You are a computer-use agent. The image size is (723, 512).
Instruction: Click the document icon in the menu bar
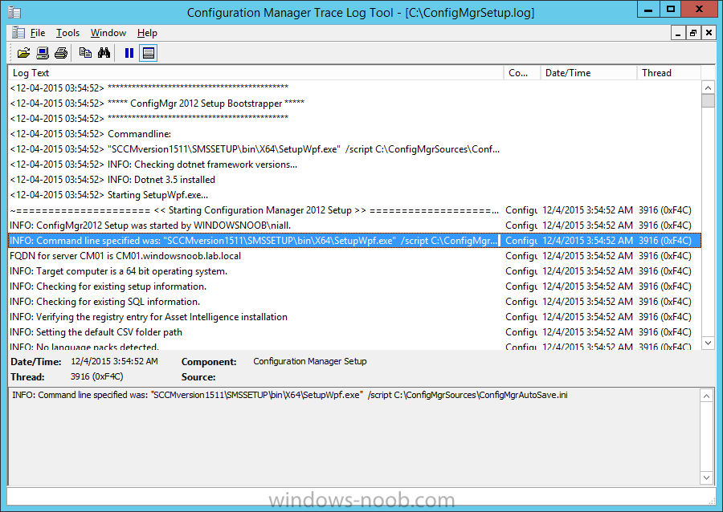point(18,33)
